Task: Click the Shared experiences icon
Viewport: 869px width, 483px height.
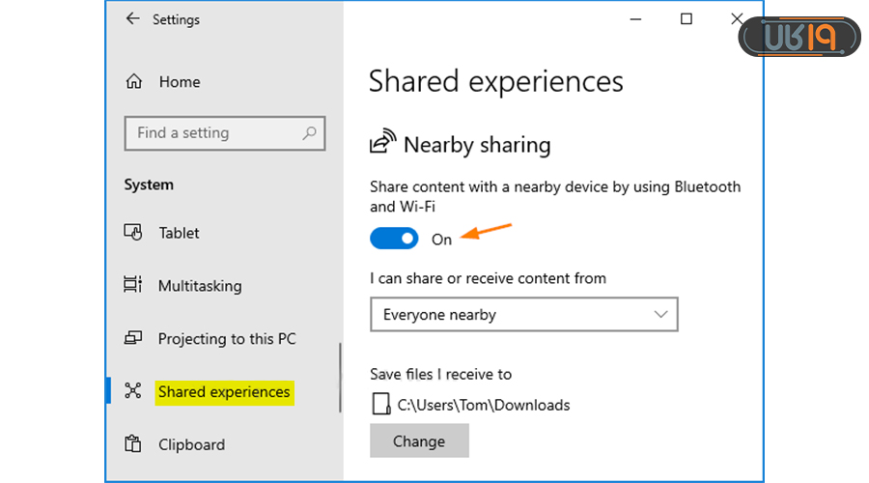Action: 133,391
